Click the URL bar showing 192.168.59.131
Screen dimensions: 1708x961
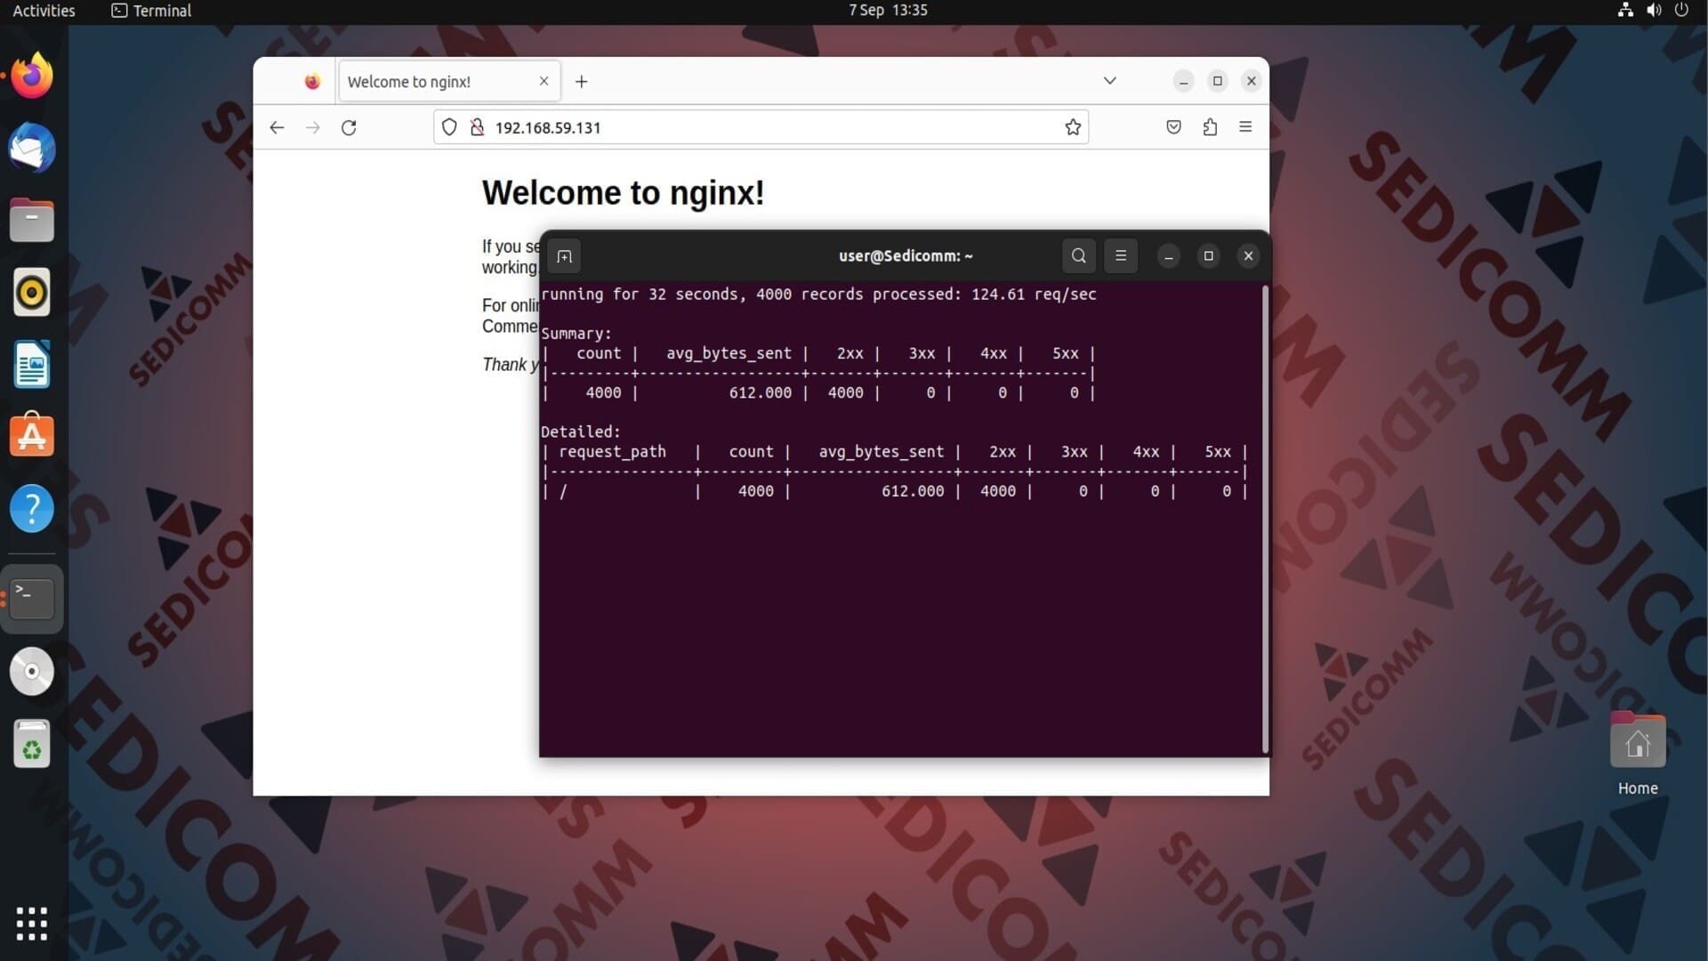[761, 127]
